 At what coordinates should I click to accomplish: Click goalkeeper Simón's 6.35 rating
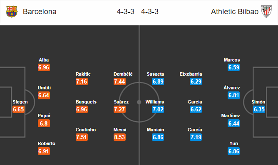259,109
